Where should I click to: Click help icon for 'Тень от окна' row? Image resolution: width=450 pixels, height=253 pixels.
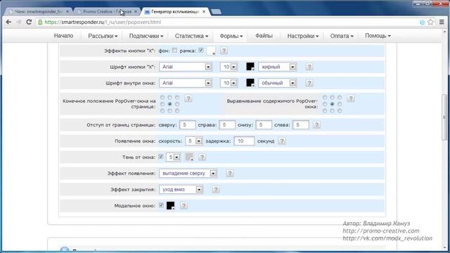(x=202, y=157)
